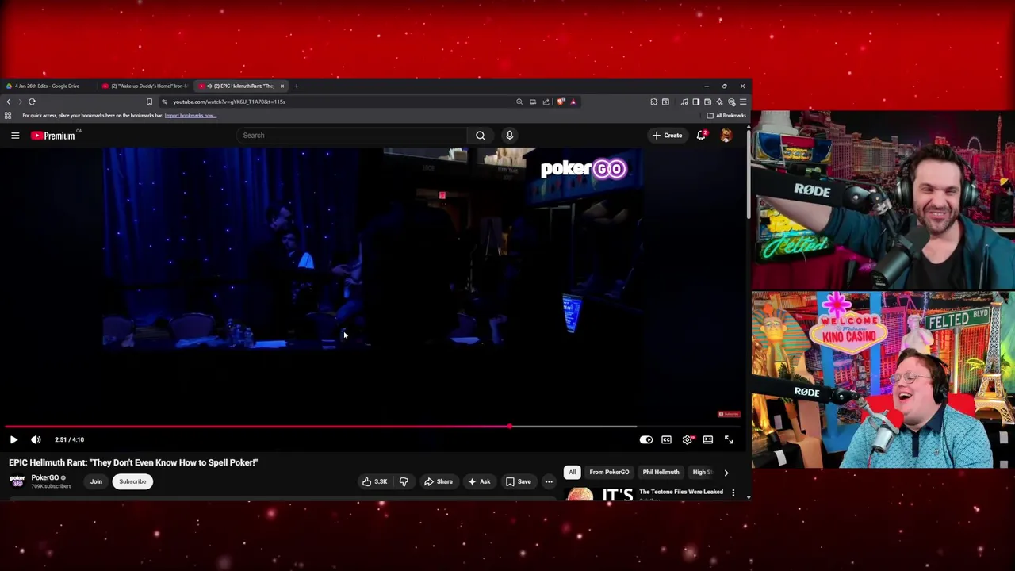
Task: Open the browser zoom indicator
Action: click(x=519, y=102)
